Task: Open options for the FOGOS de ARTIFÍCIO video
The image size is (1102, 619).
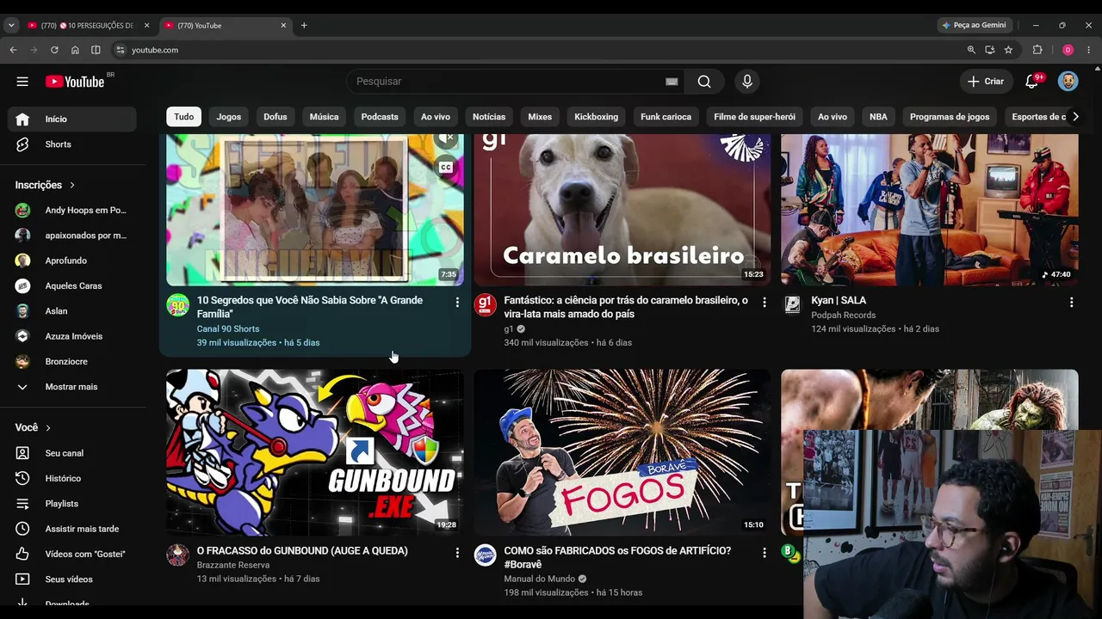Action: click(x=765, y=553)
